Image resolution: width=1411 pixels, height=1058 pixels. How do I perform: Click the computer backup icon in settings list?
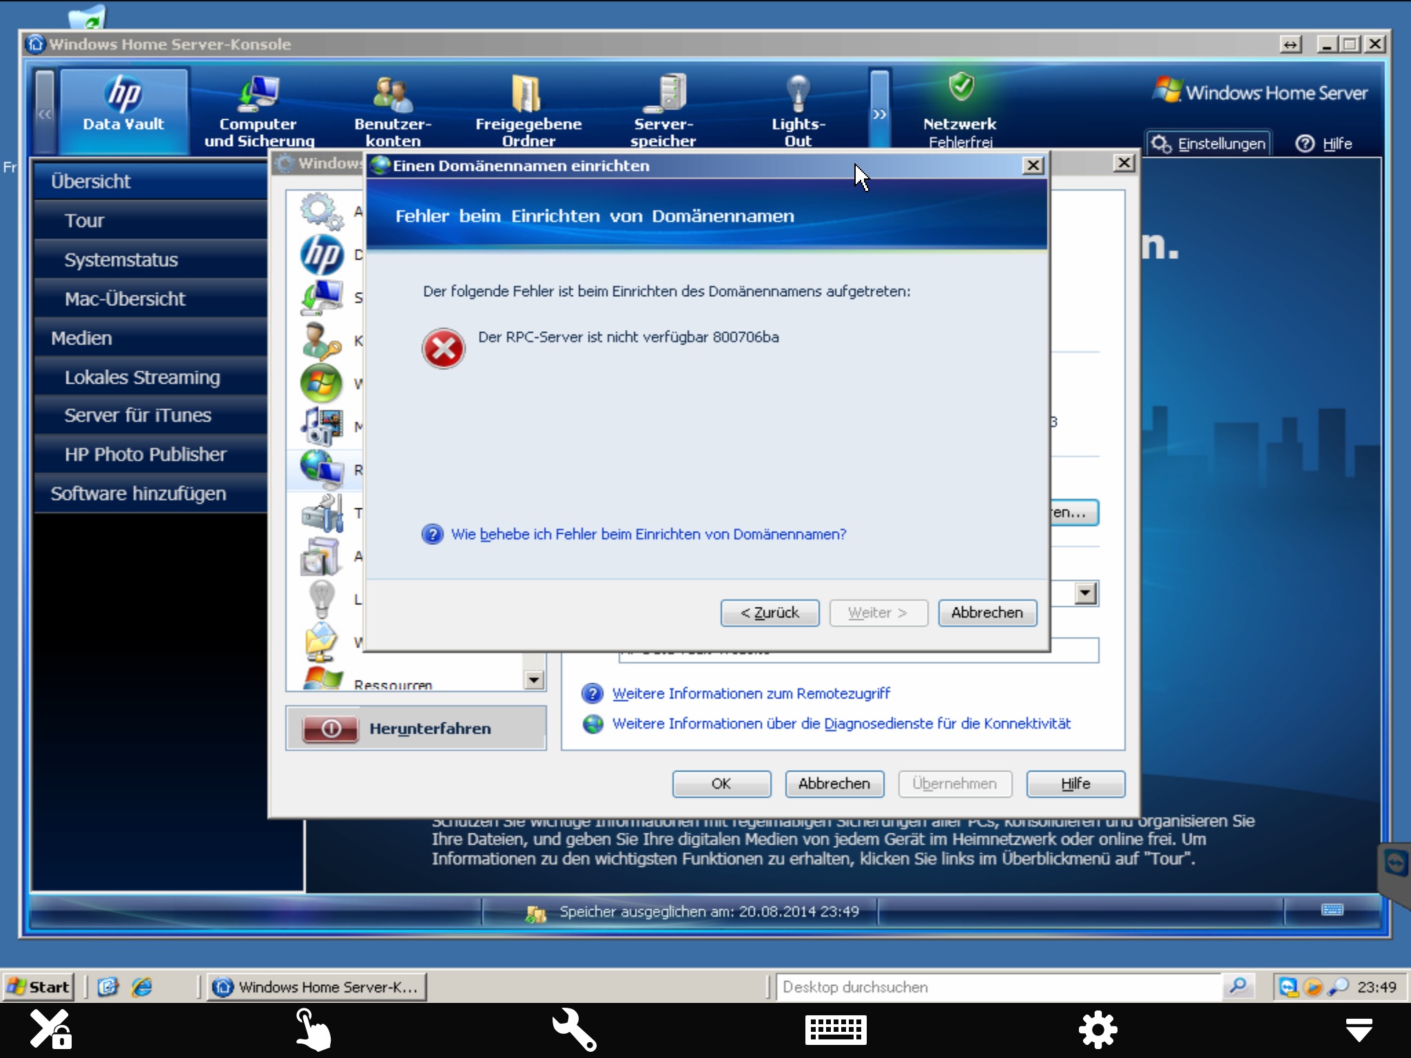(x=322, y=298)
